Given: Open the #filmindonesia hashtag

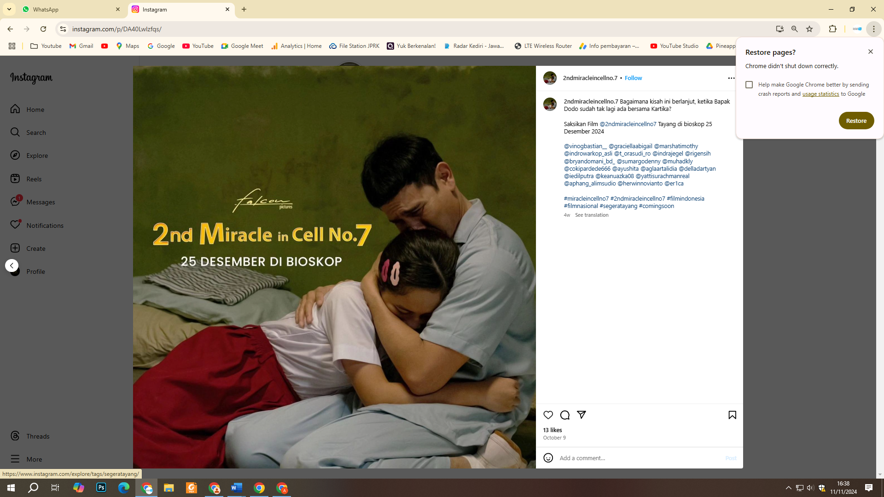Looking at the screenshot, I should [x=685, y=199].
